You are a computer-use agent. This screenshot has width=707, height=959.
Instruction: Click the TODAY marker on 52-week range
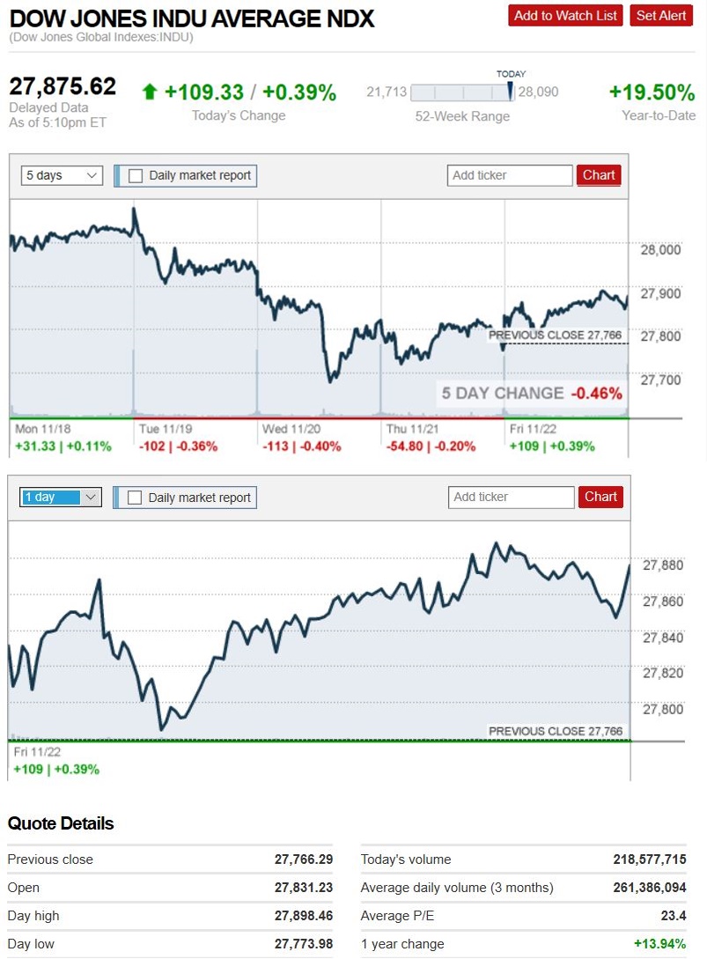coord(510,90)
